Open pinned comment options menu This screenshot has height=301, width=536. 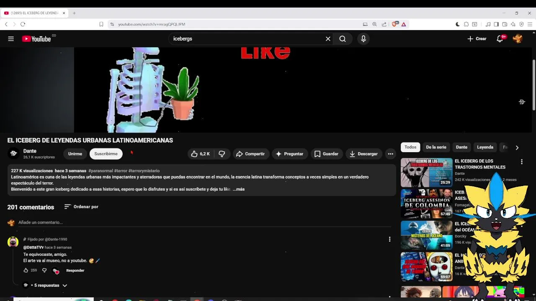pyautogui.click(x=389, y=239)
